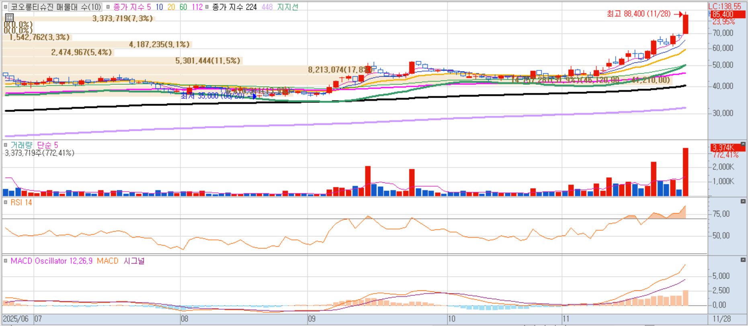748x326 pixels.
Task: Click the red 3,374K volume tag
Action: click(x=727, y=148)
